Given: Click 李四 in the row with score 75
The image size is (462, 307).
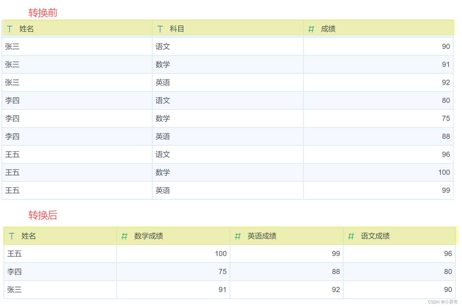Looking at the screenshot, I should (x=12, y=118).
